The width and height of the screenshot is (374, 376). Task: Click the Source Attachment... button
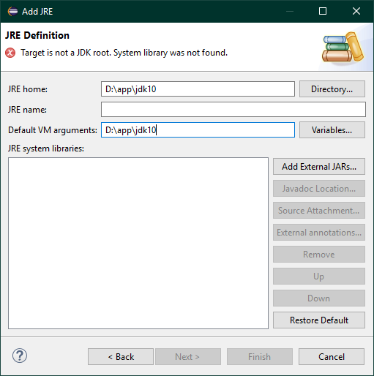(319, 211)
